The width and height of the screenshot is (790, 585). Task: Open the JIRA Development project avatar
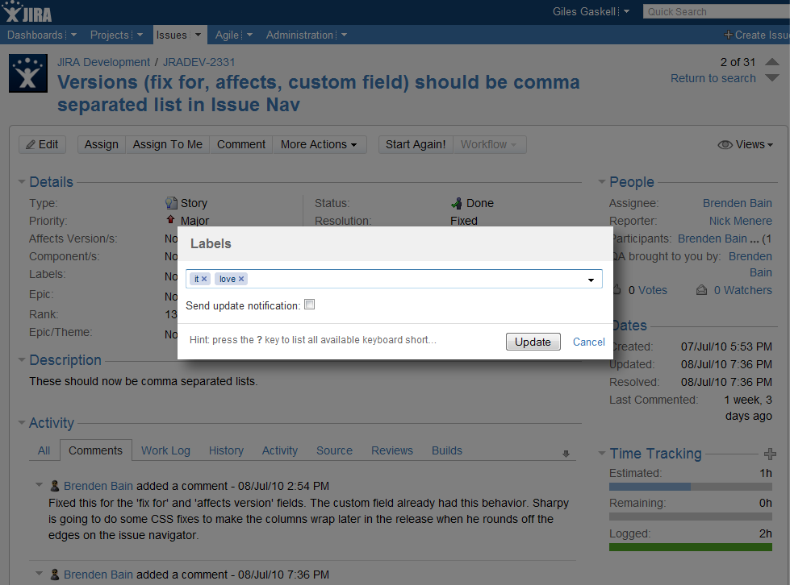(x=28, y=74)
